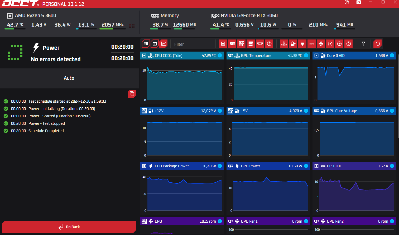This screenshot has height=235, width=399.
Task: Click the Go Back button
Action: pos(69,227)
